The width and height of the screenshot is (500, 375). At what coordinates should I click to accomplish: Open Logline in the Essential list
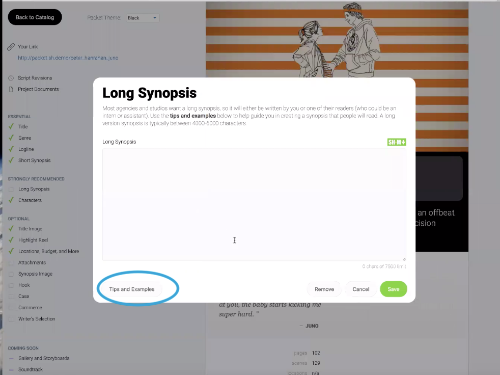(26, 149)
